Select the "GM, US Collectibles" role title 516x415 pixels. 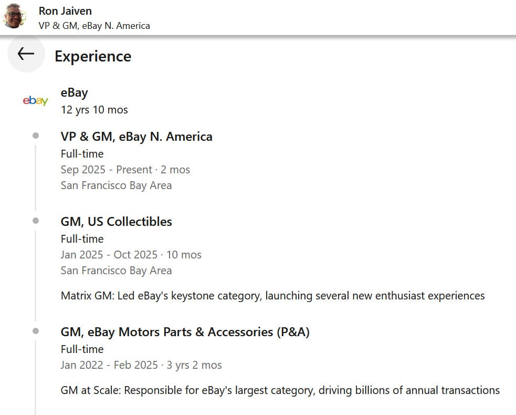tap(117, 222)
